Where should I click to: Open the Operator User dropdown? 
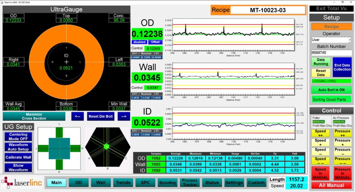click(x=331, y=40)
